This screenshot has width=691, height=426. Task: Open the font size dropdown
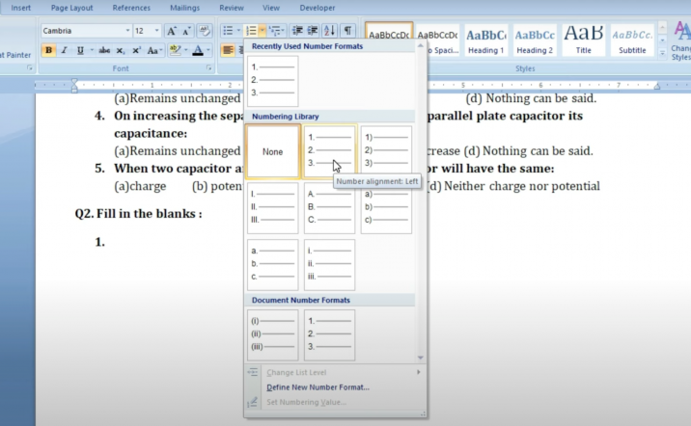point(155,31)
